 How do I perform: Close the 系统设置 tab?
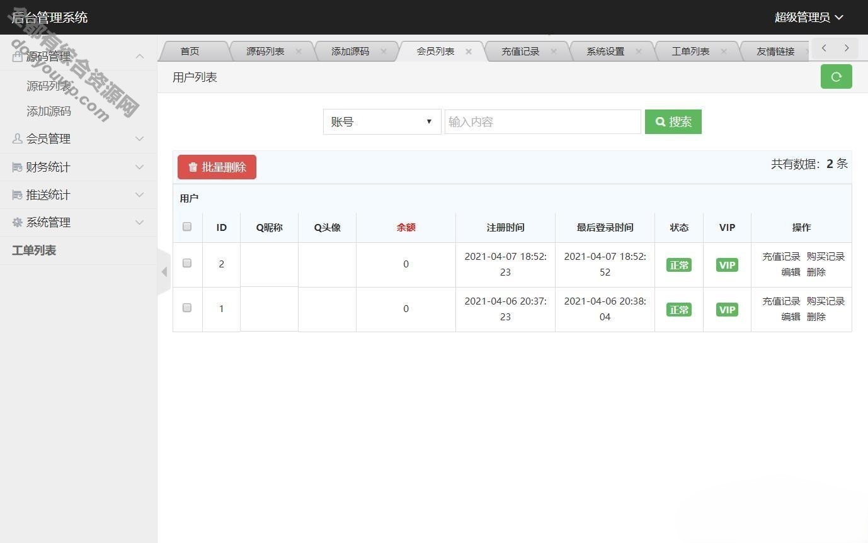pos(639,52)
